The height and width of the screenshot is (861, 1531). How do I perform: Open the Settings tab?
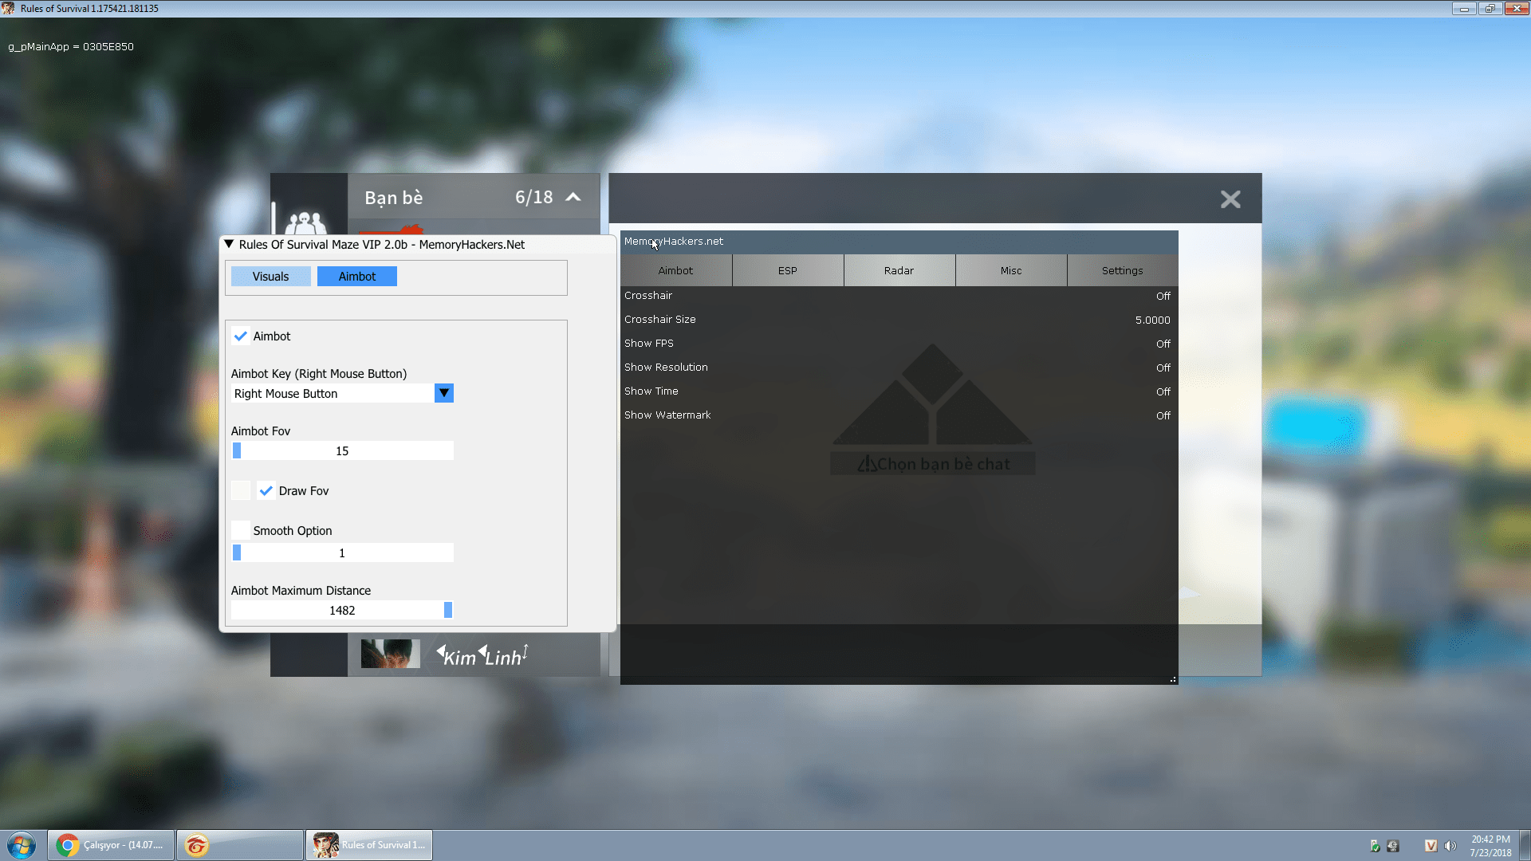click(x=1122, y=270)
